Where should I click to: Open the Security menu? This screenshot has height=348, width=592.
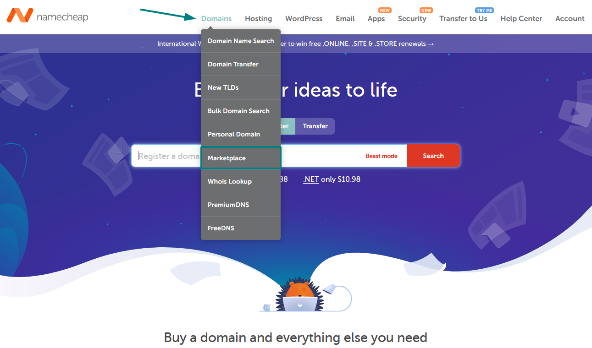tap(412, 19)
